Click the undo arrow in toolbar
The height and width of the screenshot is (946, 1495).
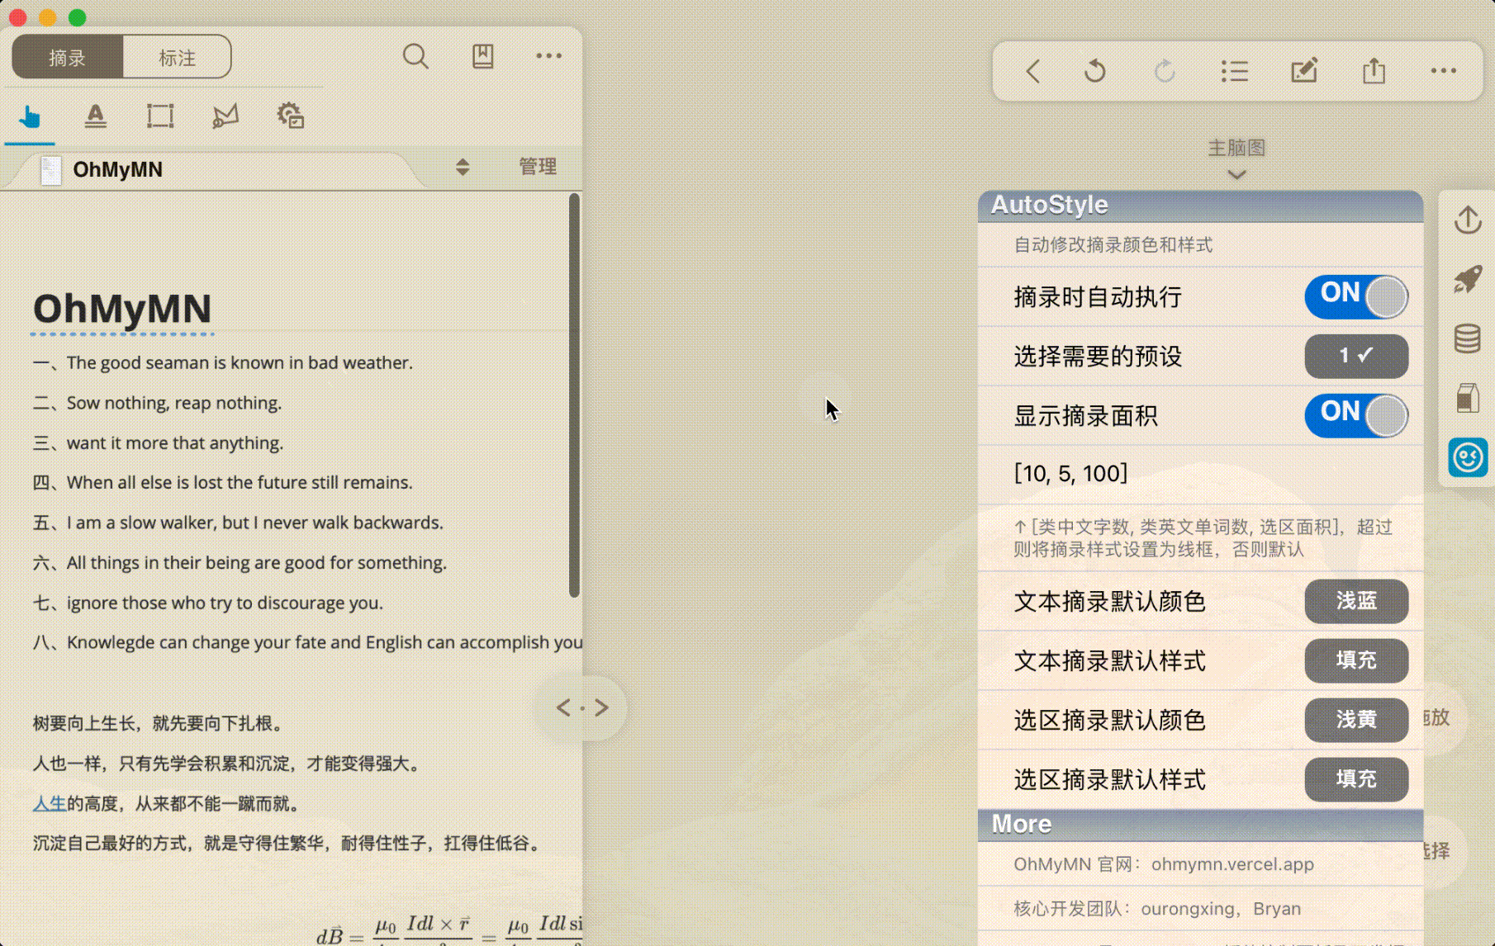tap(1095, 71)
